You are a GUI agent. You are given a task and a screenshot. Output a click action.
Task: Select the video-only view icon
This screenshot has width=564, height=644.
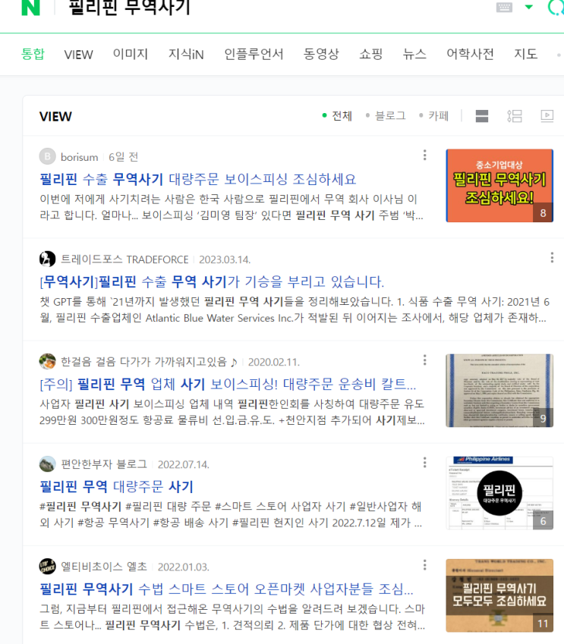point(547,116)
